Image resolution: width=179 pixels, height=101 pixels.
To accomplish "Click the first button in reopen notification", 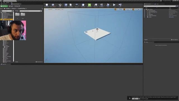I will (x=133, y=99).
